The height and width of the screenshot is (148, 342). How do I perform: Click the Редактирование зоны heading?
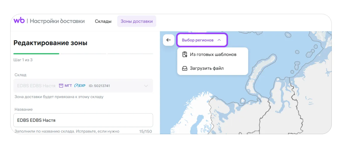tap(50, 43)
